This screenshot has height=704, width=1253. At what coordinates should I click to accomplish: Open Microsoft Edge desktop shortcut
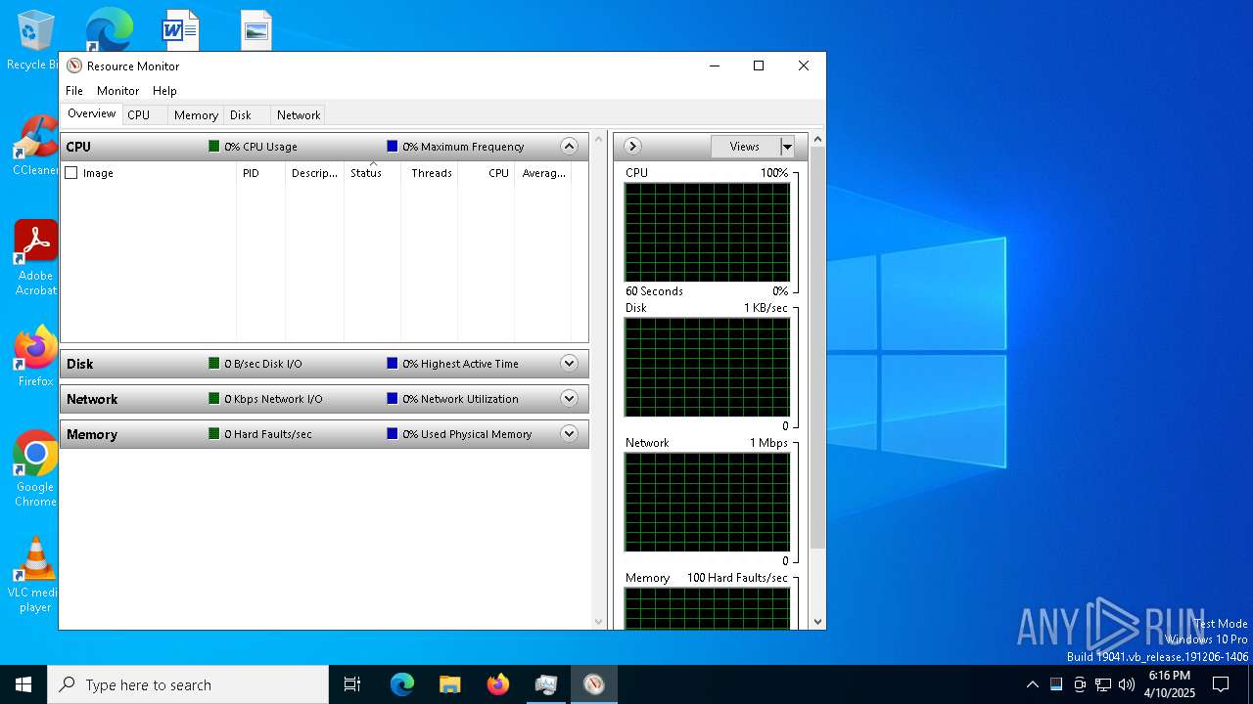109,30
